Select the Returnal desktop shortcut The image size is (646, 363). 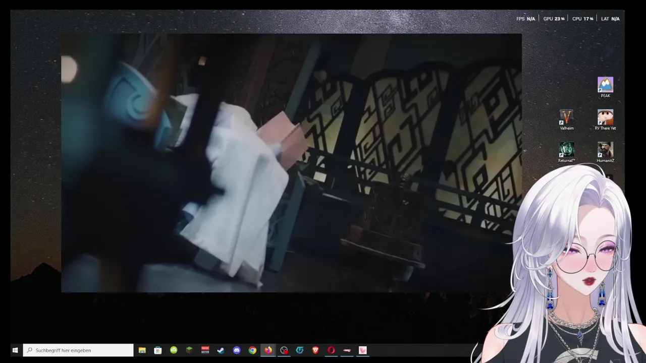pos(566,152)
